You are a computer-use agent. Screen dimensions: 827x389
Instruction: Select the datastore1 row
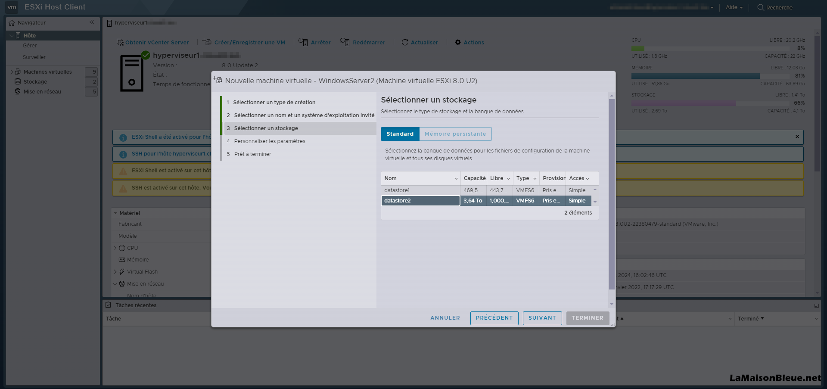coord(486,190)
